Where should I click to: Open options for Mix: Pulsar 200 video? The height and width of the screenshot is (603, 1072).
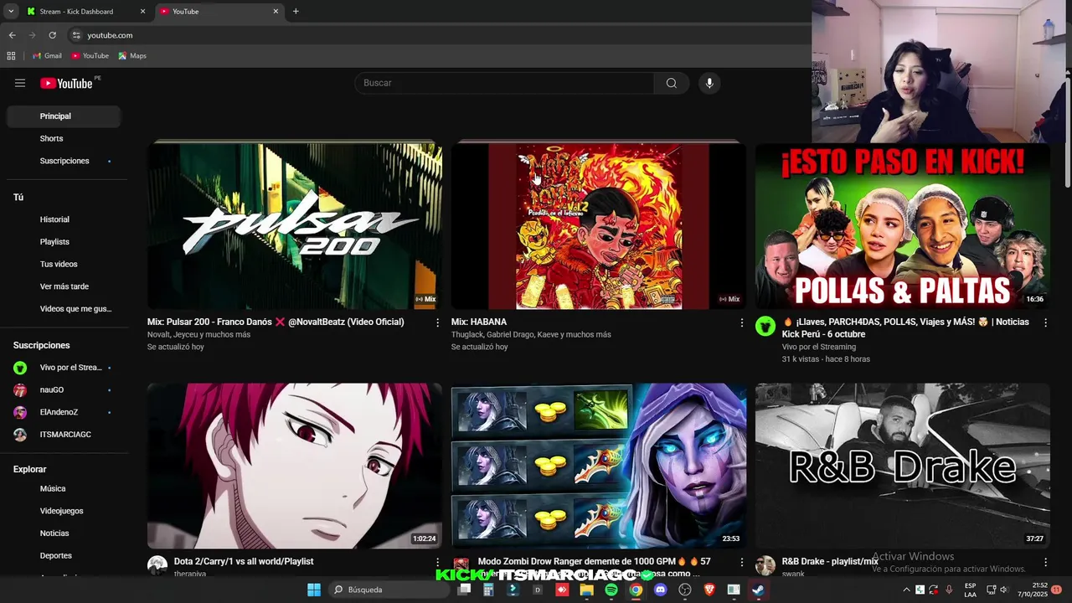click(437, 322)
